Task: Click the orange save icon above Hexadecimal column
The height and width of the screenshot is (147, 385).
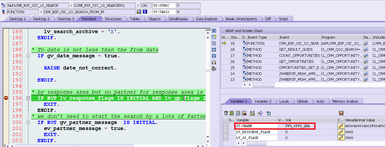Action: pos(341,113)
